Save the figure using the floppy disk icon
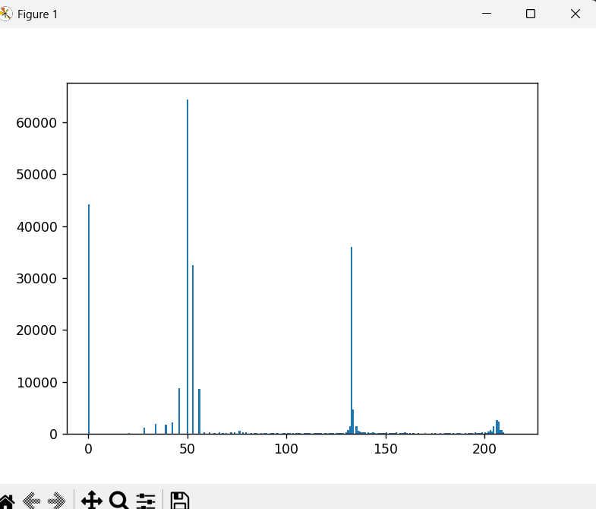 [x=179, y=501]
